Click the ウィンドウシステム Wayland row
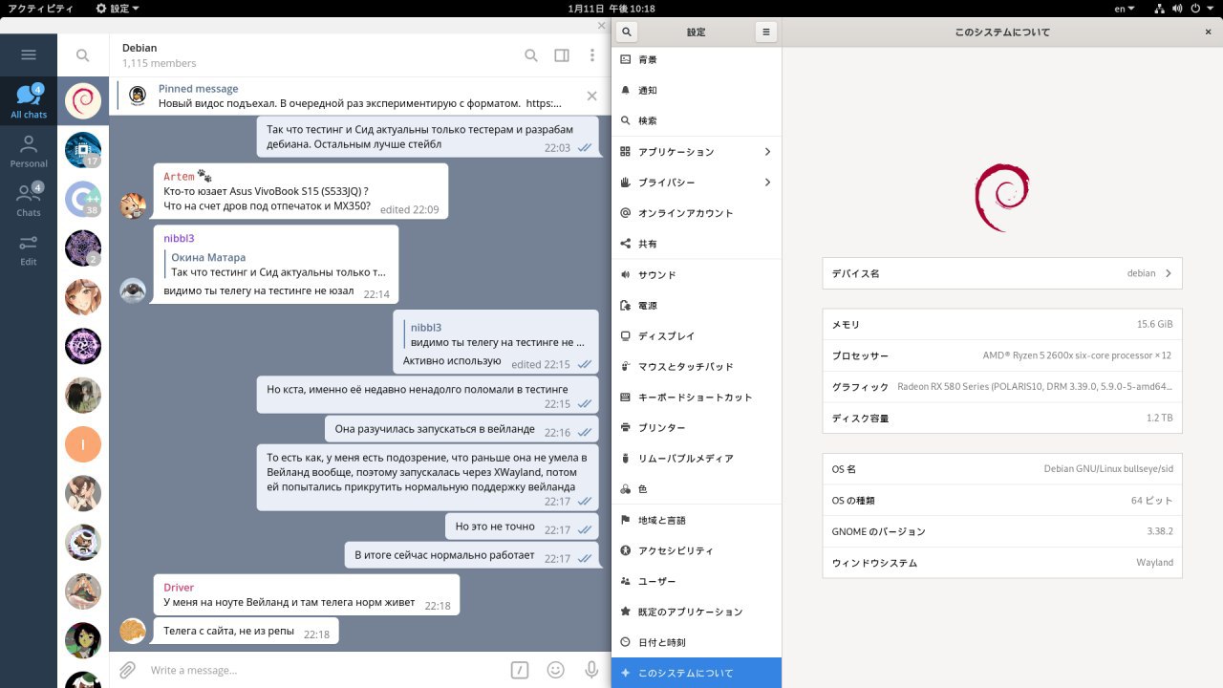Screen dimensions: 1223x688 pos(1002,563)
